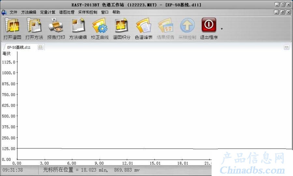Open the 定量计算 menu
The width and height of the screenshot is (293, 176).
(48, 12)
